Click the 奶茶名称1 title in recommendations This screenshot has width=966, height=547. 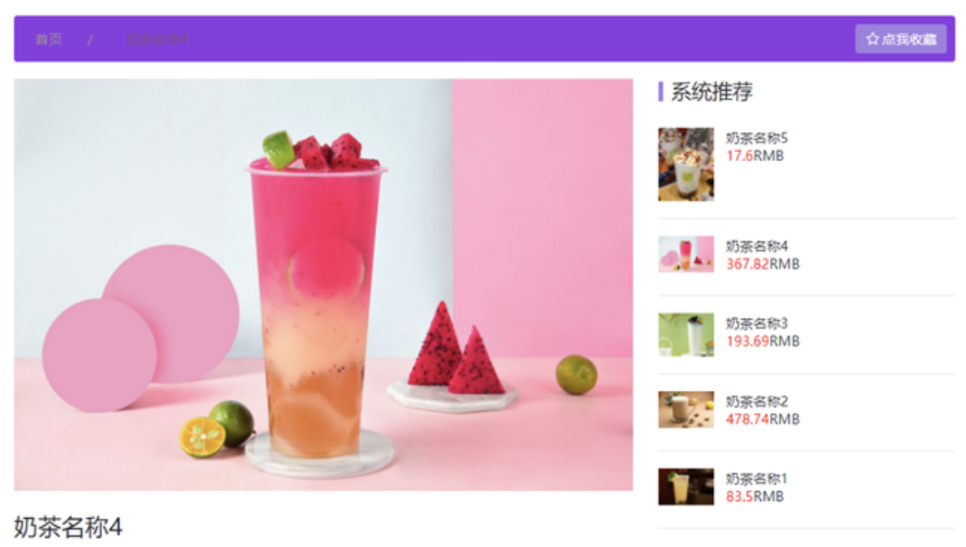pyautogui.click(x=757, y=479)
